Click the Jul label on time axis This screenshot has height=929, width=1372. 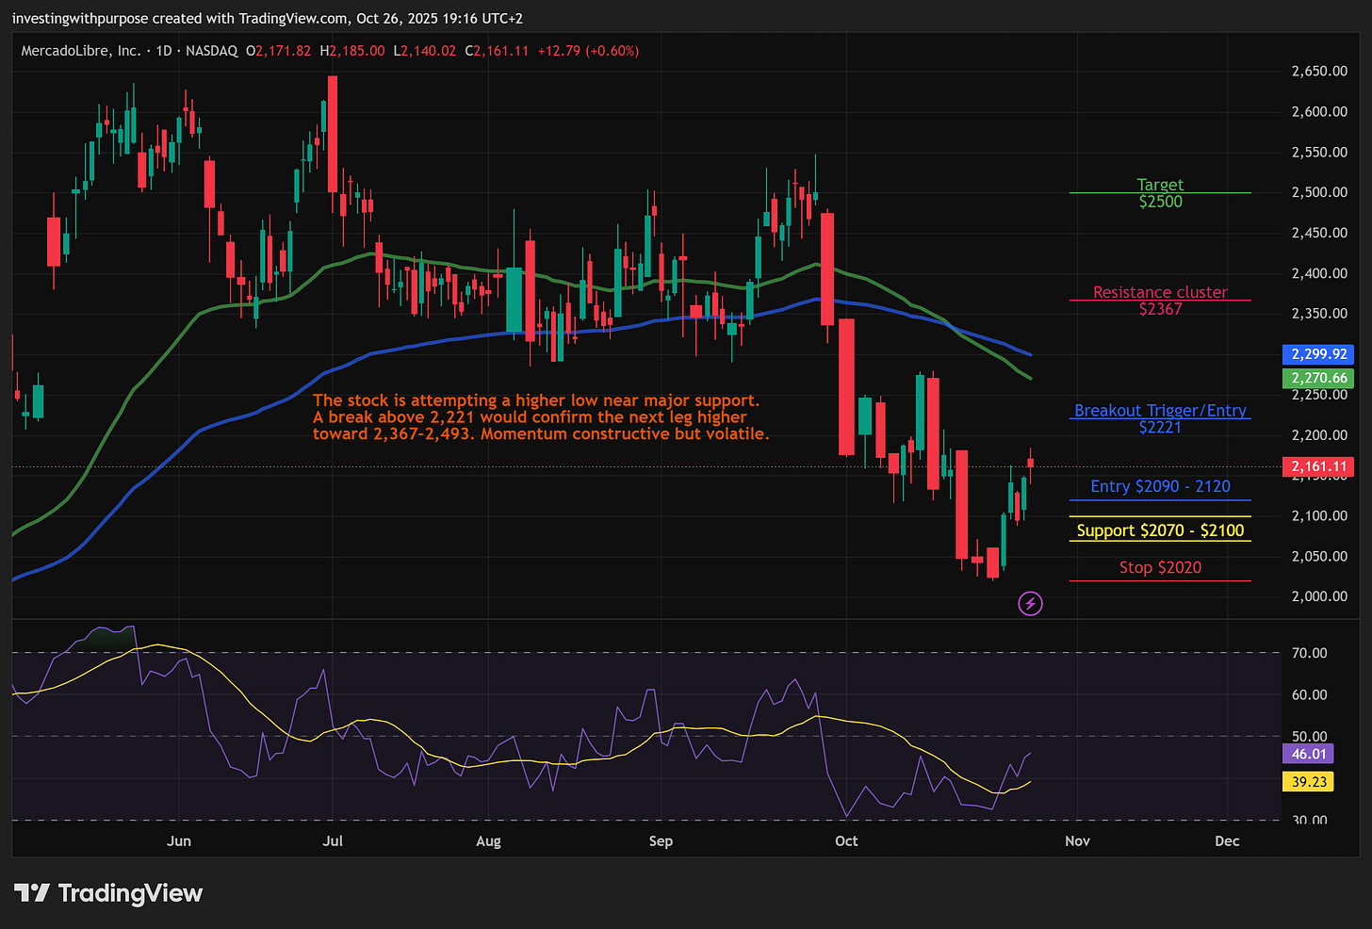coord(332,840)
